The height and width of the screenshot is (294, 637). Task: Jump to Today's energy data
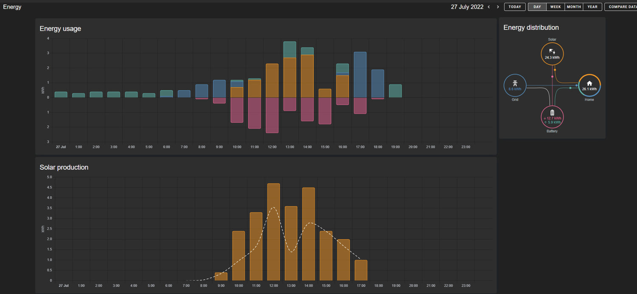(x=515, y=7)
